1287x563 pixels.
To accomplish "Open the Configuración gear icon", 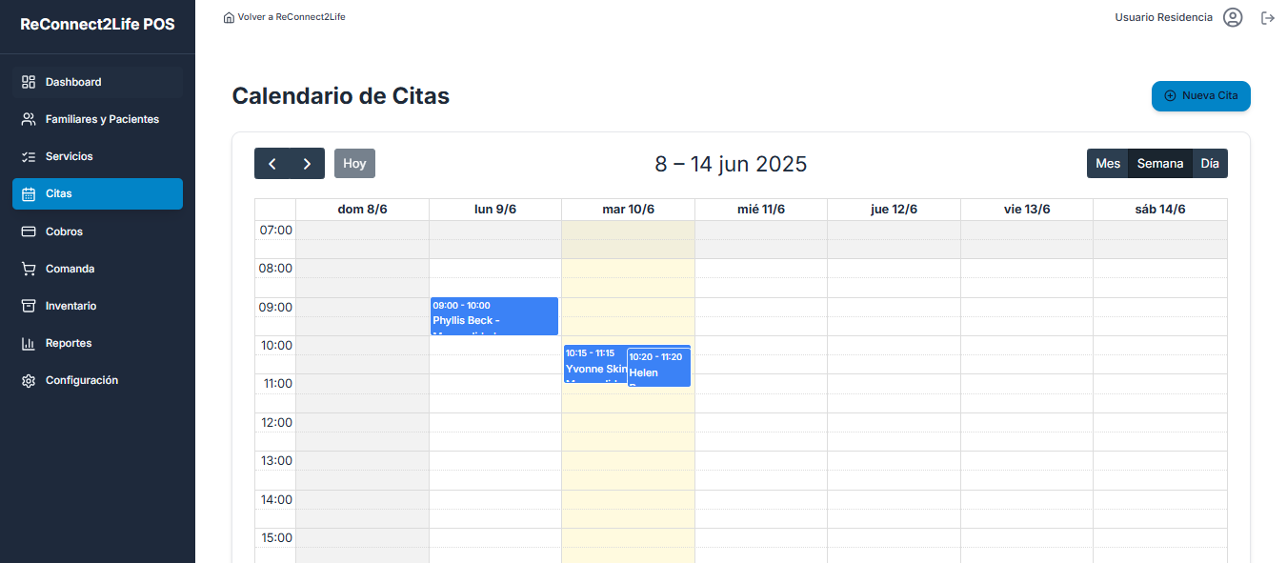I will click(x=29, y=380).
